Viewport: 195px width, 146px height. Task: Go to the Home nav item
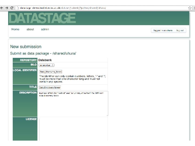pyautogui.click(x=15, y=29)
